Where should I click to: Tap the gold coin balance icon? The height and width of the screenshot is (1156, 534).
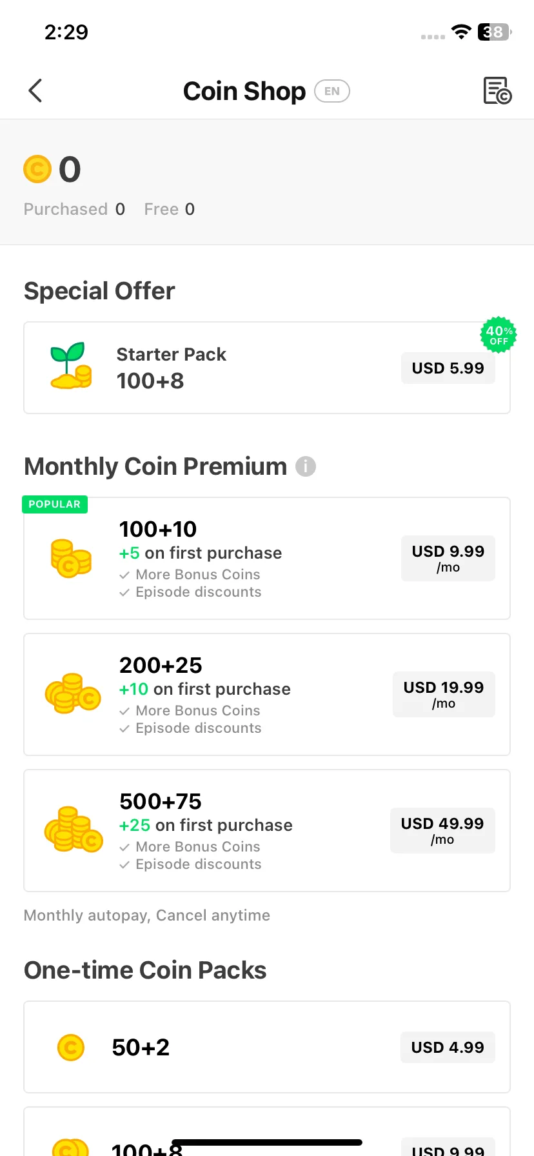(x=37, y=169)
